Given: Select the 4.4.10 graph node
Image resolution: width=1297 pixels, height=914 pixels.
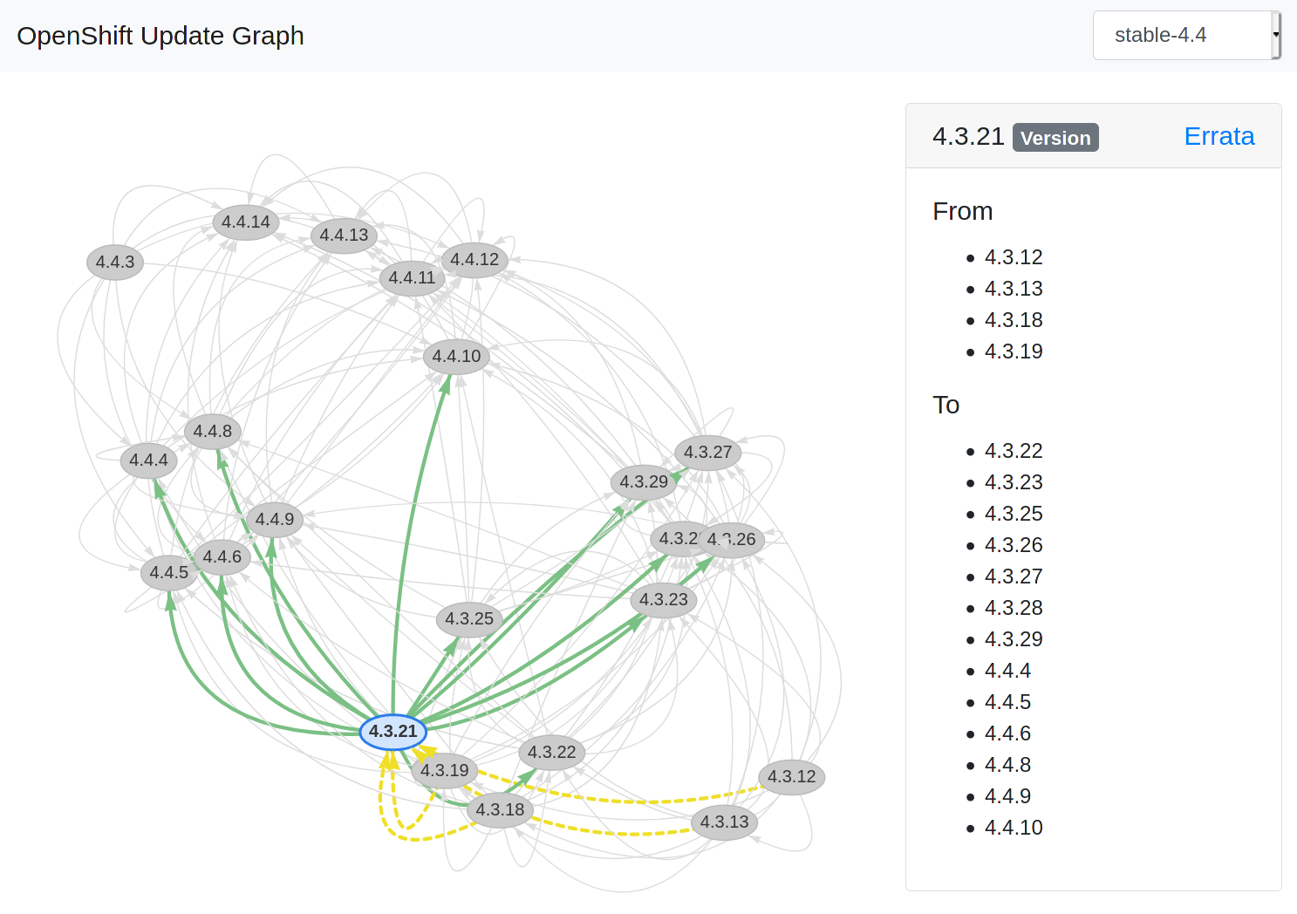Looking at the screenshot, I should (x=456, y=357).
